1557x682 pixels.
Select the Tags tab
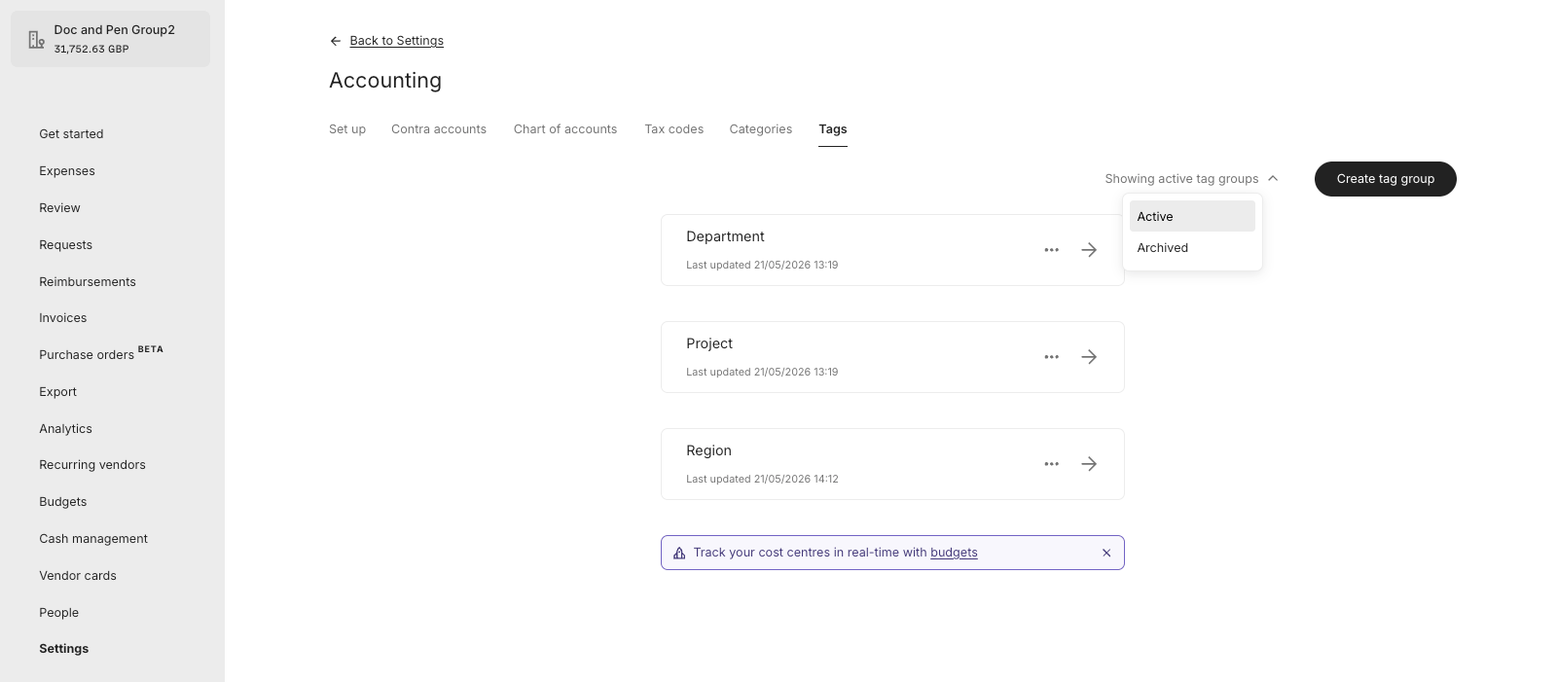click(x=833, y=129)
